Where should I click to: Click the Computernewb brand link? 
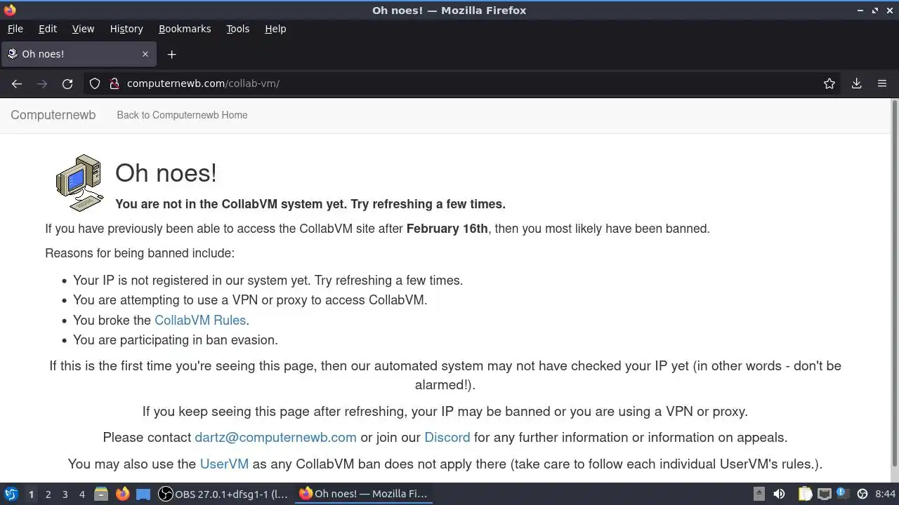53,115
